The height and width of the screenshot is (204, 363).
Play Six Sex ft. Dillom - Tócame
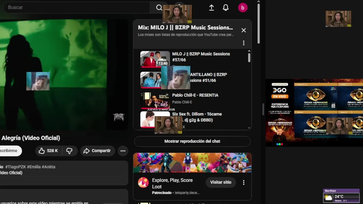pyautogui.click(x=197, y=117)
